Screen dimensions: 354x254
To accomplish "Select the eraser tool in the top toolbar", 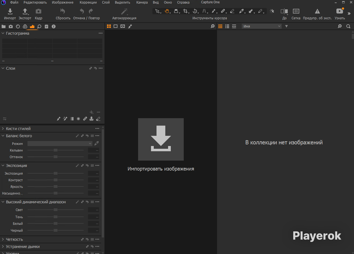I will coord(232,11).
